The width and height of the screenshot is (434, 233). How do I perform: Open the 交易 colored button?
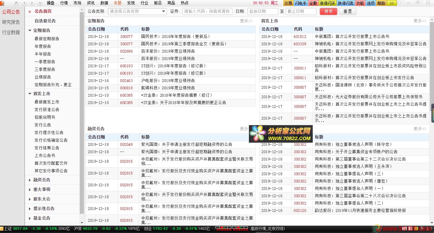(288, 3)
